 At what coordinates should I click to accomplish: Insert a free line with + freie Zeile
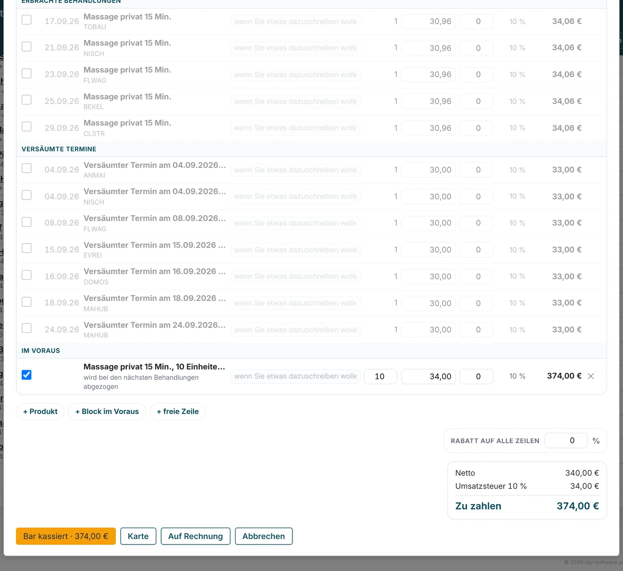(178, 411)
